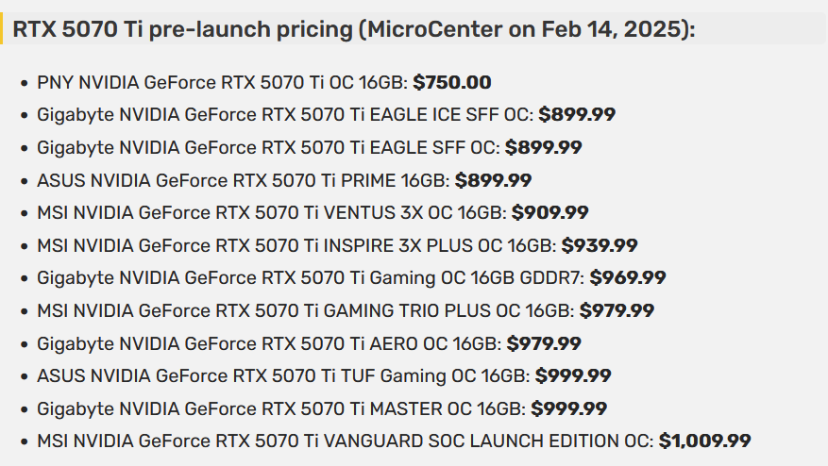The height and width of the screenshot is (466, 828).
Task: Click the $750.00 price
Action: tap(451, 83)
